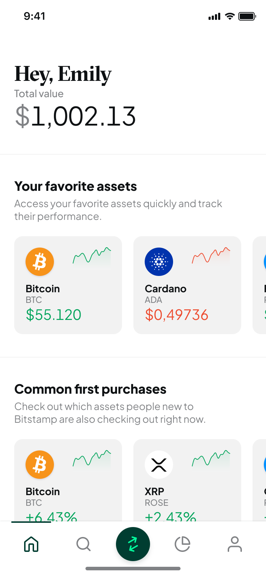Tap Bitcoin logo under Common first purchases

point(40,465)
